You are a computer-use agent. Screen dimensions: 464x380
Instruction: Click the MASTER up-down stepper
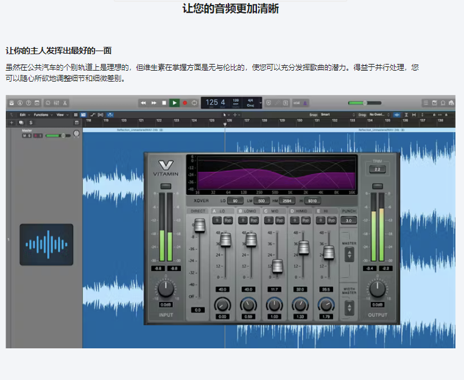350,254
